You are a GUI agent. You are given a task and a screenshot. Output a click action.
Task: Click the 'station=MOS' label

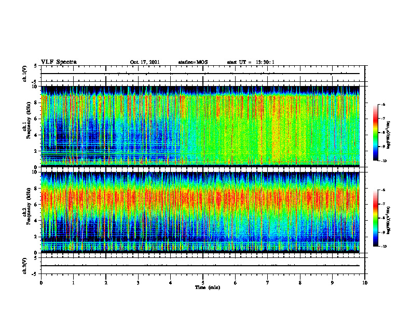click(x=193, y=62)
